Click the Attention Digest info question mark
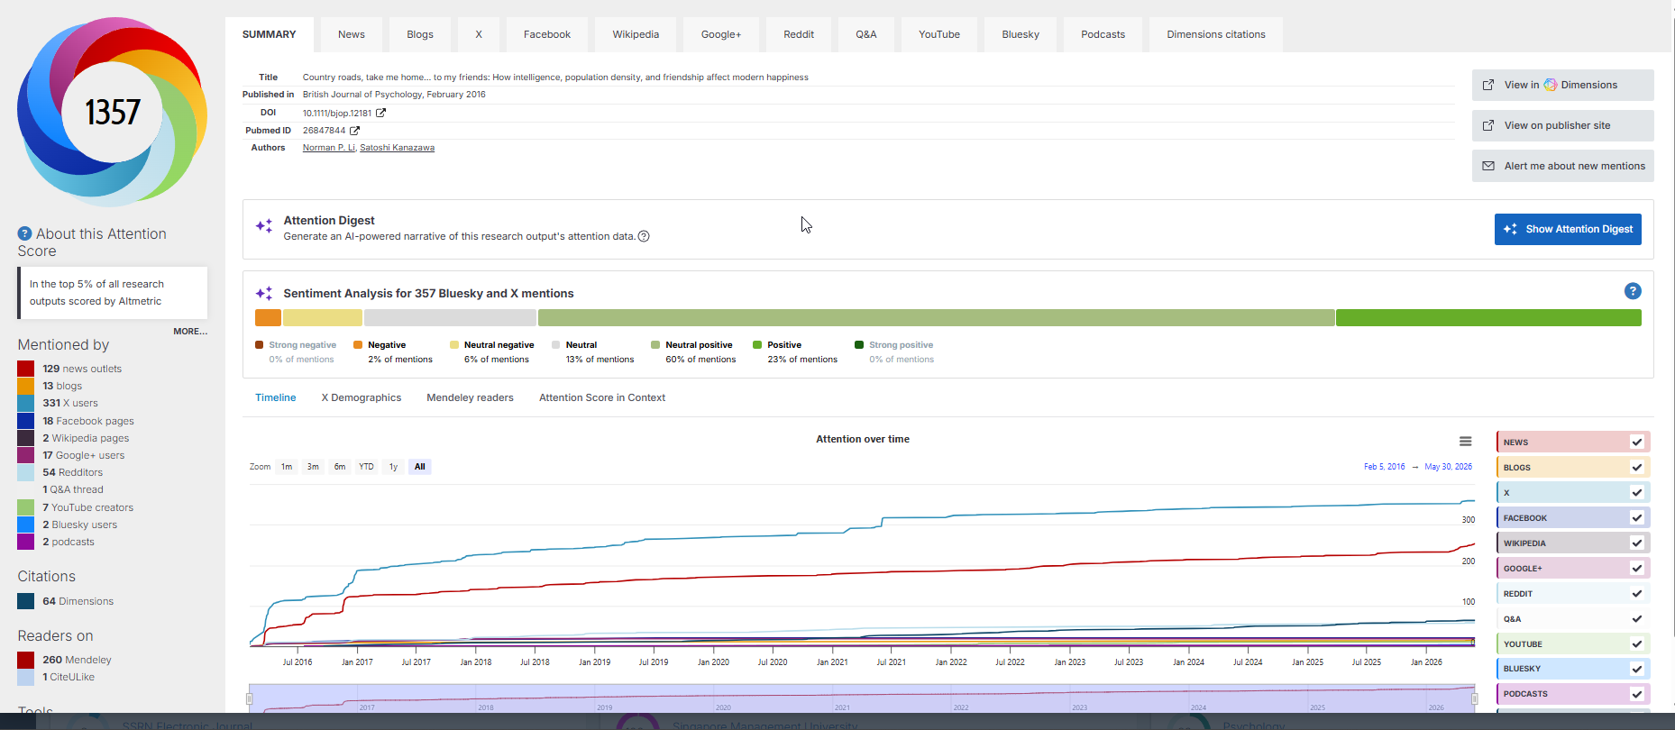This screenshot has height=730, width=1675. (644, 236)
